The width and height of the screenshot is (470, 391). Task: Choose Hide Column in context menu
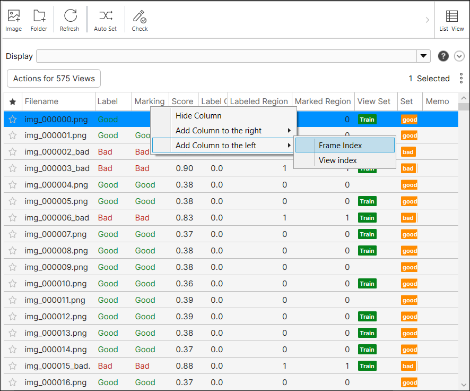tap(198, 116)
